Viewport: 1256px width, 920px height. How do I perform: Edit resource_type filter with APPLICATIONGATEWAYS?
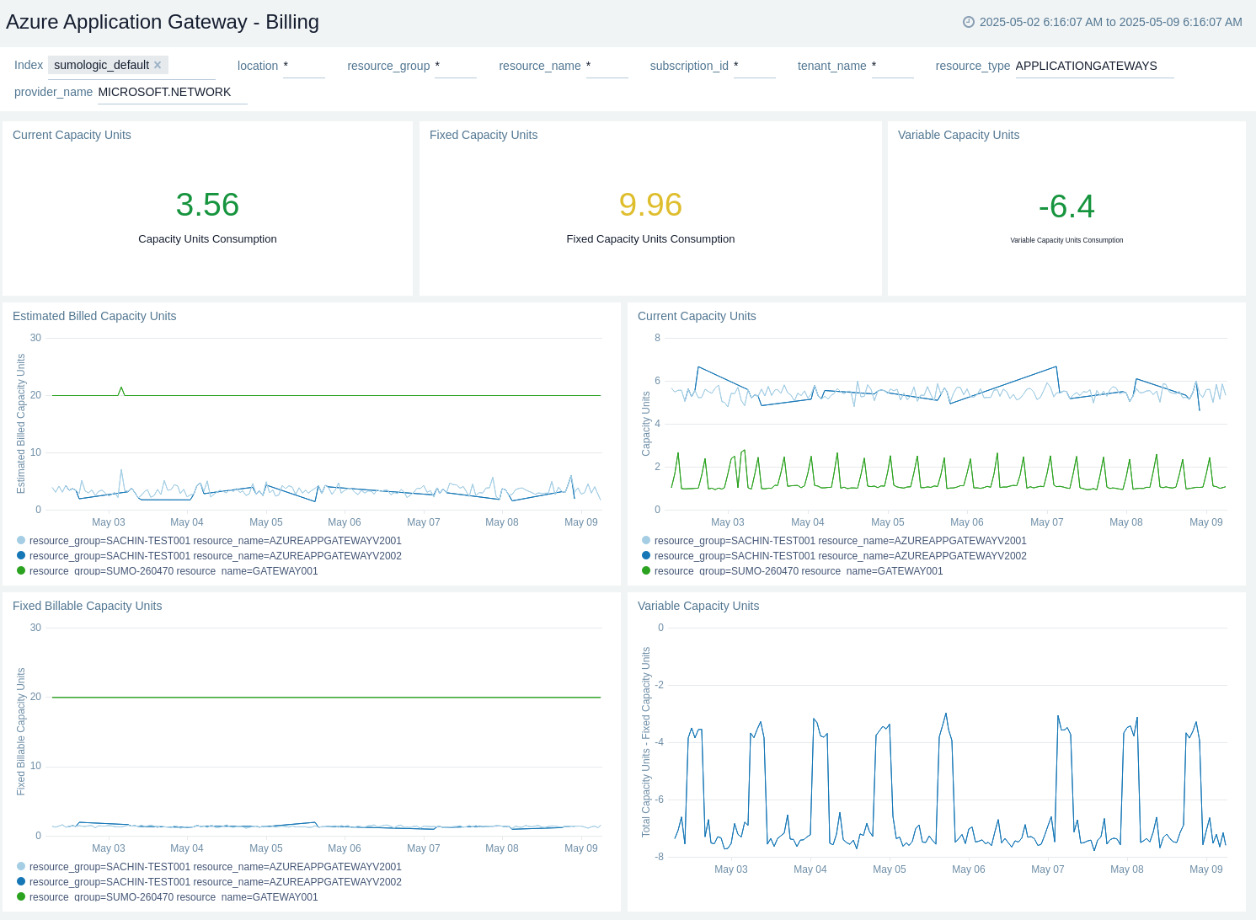1094,66
